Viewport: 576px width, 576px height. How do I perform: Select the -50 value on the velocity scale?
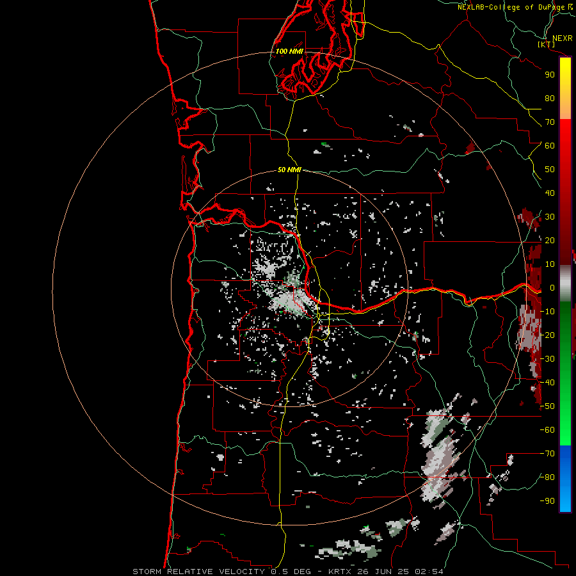pos(547,406)
